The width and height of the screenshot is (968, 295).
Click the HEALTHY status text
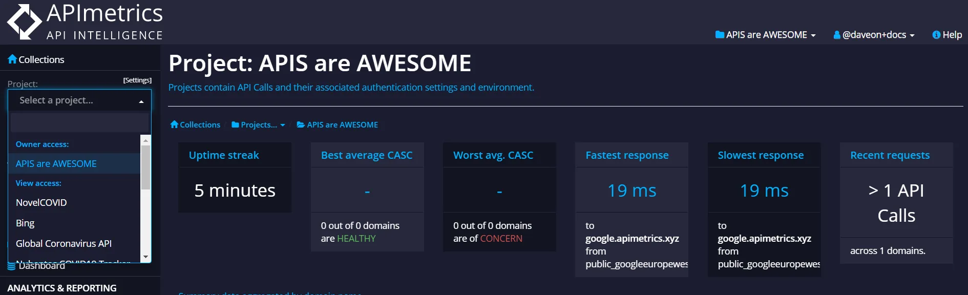click(356, 239)
